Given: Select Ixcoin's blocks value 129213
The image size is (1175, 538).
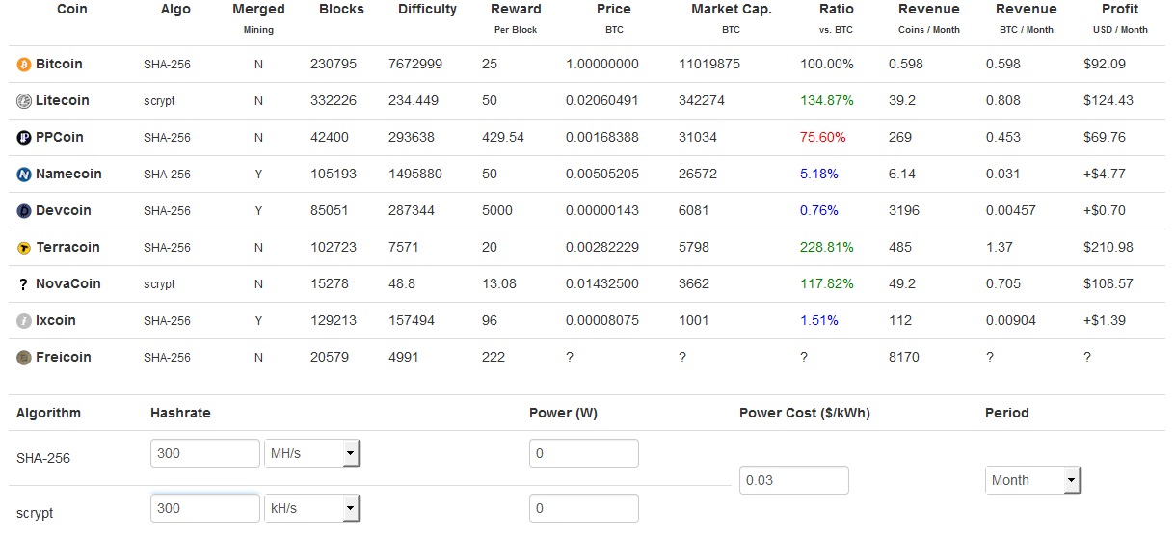Looking at the screenshot, I should 334,320.
